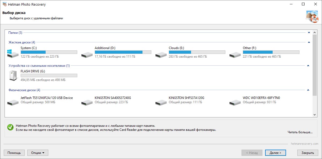The width and height of the screenshot is (322, 159).
Task: Click the JetFlash TS512MJF2A/120 USB Device name
Action: click(x=47, y=98)
